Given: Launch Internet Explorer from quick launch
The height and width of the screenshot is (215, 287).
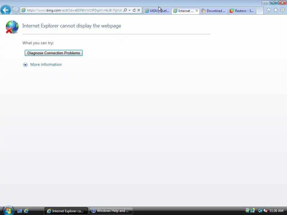Looking at the screenshot, I should 26,211.
